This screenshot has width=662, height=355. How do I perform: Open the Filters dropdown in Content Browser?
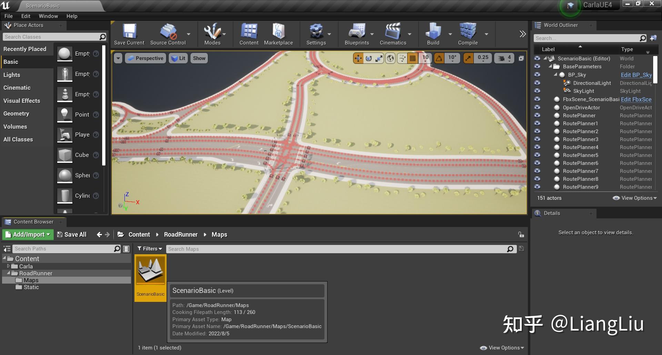click(150, 249)
